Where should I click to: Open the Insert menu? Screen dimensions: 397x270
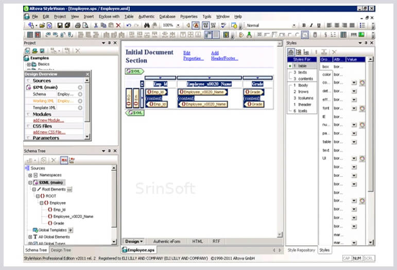[89, 16]
